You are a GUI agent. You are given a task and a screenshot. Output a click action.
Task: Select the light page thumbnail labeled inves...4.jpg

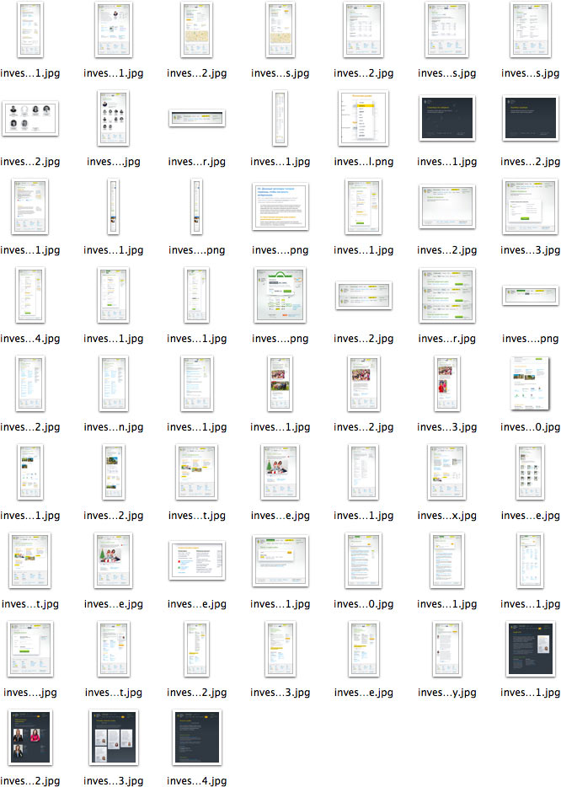tap(30, 295)
